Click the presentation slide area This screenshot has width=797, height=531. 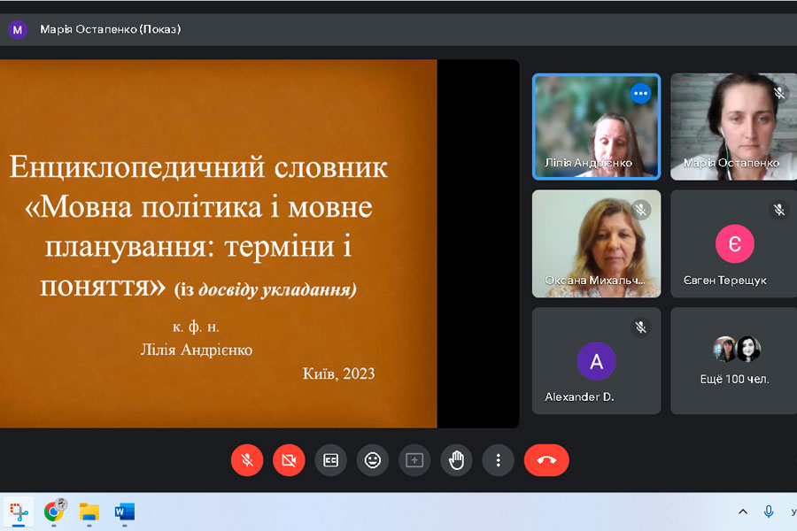point(218,243)
